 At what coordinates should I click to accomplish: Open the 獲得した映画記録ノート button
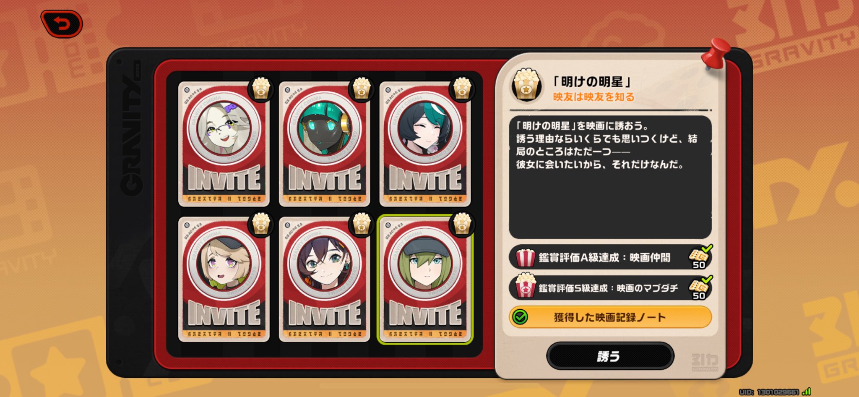click(x=610, y=317)
